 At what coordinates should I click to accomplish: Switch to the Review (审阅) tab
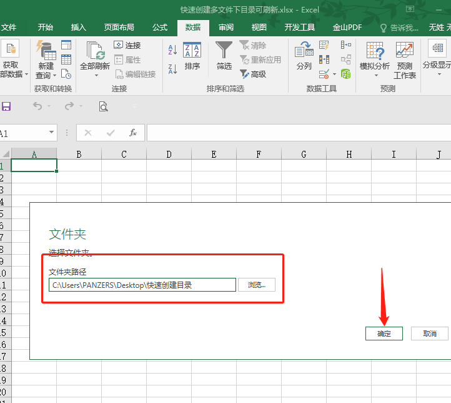click(x=225, y=28)
